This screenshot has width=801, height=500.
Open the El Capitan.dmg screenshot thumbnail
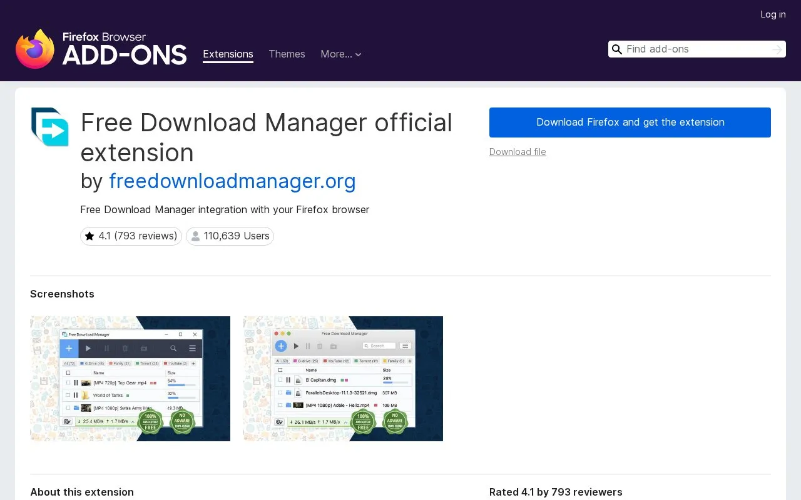click(x=343, y=379)
